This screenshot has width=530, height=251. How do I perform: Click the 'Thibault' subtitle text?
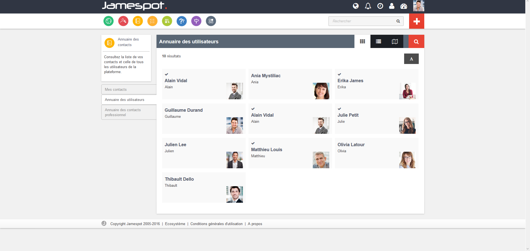click(171, 185)
